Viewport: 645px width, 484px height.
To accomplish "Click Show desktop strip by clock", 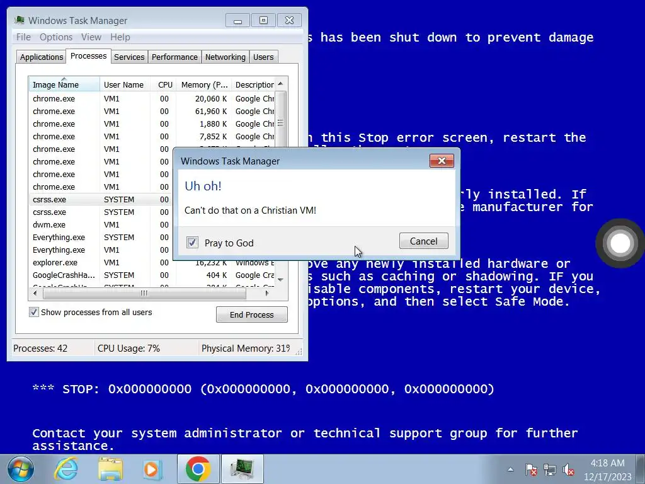I will click(x=641, y=469).
